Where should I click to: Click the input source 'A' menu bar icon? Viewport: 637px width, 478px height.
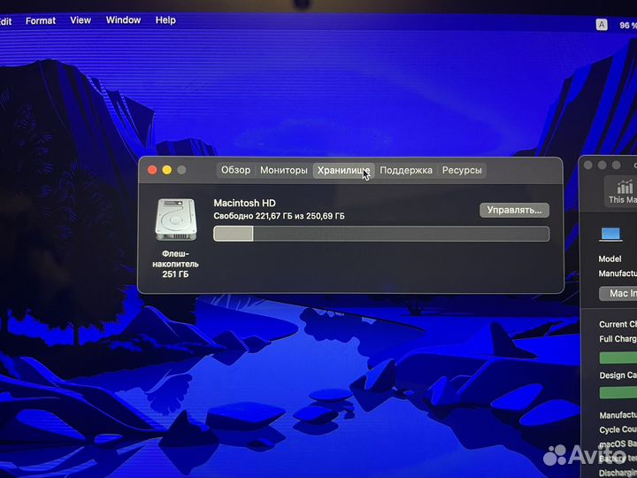pyautogui.click(x=602, y=25)
